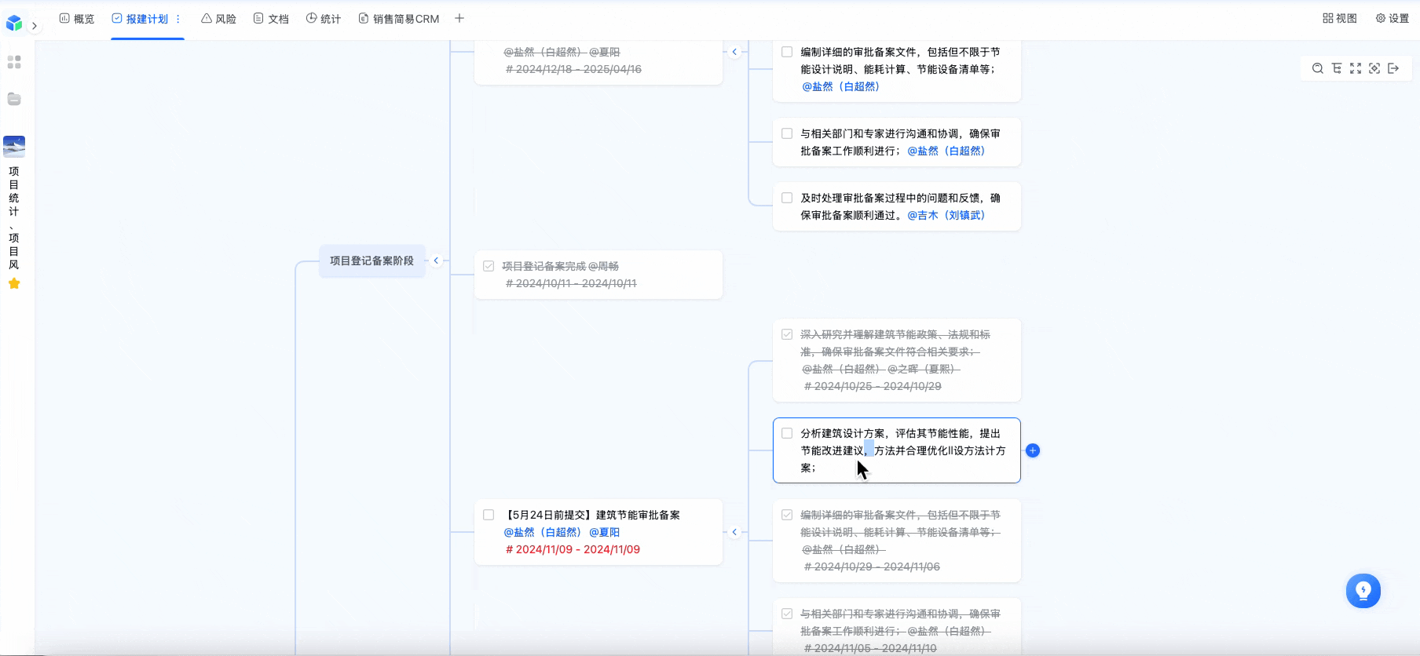Check the unchecked 与相关部门和专家进行沟通和协调 task

[x=787, y=133]
